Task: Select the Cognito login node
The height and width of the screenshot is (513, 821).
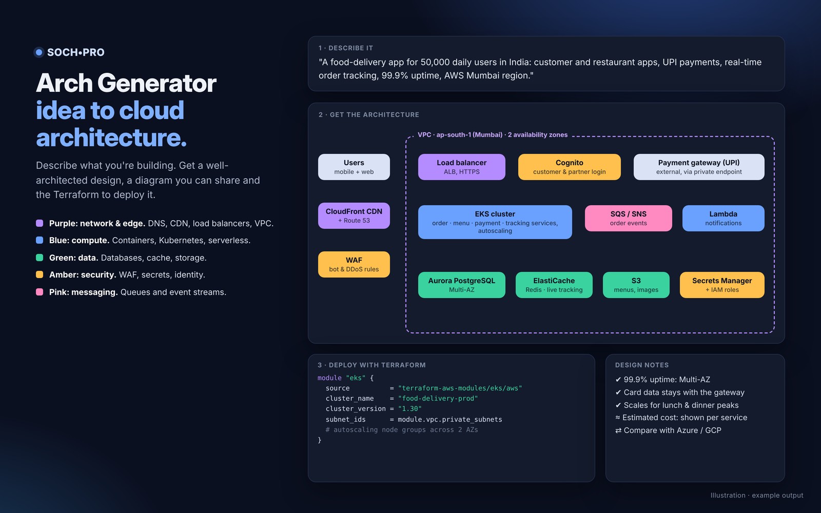Action: coord(570,167)
